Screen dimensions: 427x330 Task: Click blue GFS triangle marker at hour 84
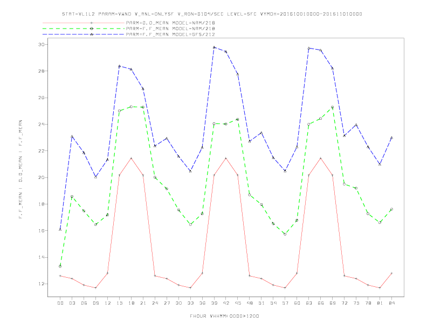391,138
